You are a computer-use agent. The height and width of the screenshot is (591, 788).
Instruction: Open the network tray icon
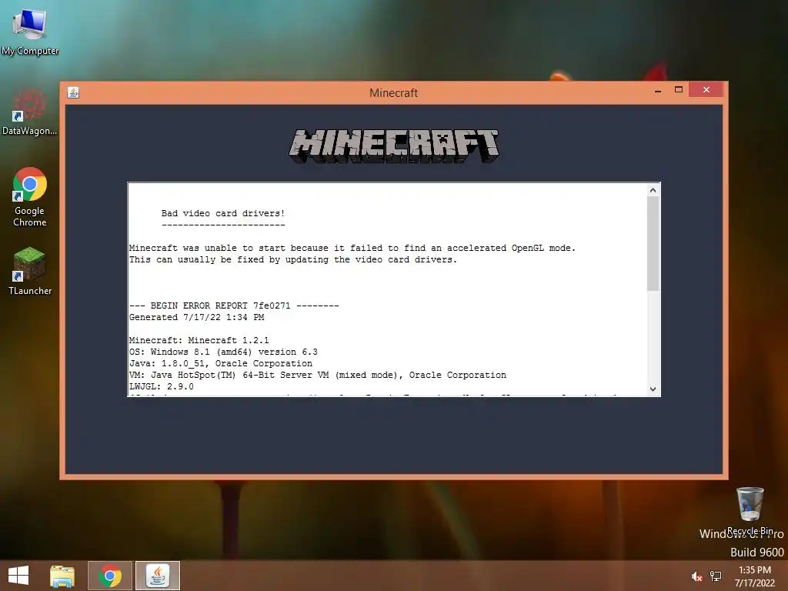(716, 576)
